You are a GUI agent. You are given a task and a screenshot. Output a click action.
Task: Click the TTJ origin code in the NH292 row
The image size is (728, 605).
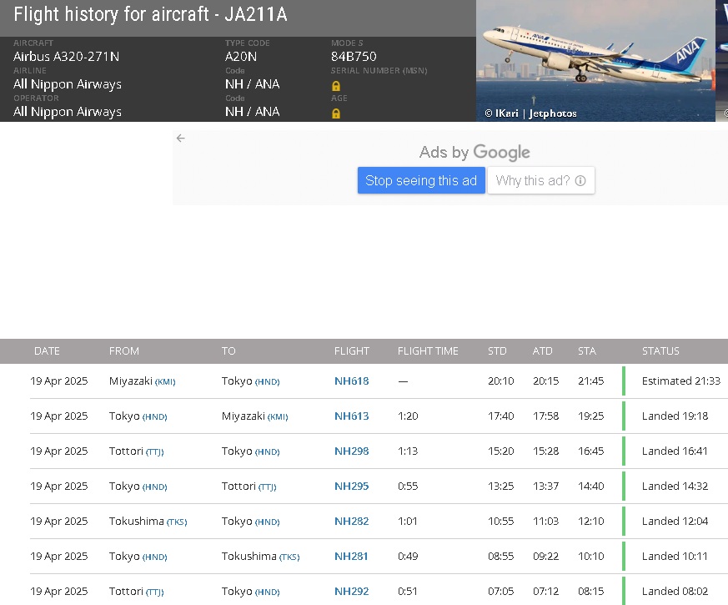pos(154,592)
